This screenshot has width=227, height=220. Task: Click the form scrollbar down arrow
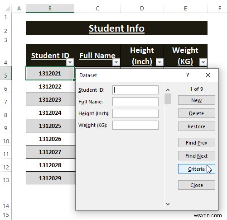coord(168,204)
